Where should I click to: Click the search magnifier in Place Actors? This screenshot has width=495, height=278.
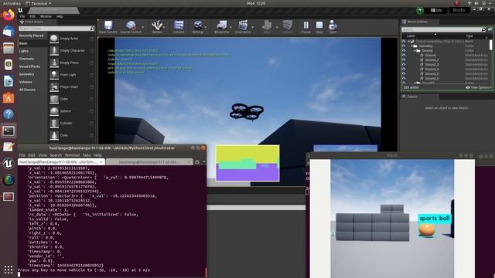tap(92, 29)
